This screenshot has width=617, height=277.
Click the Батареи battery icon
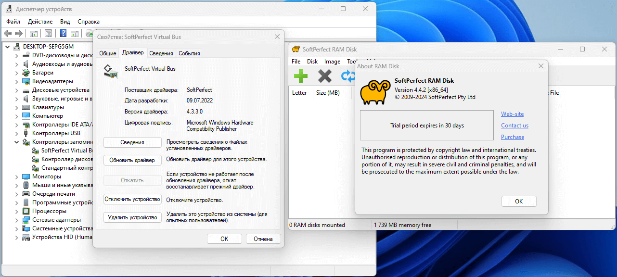pos(26,73)
